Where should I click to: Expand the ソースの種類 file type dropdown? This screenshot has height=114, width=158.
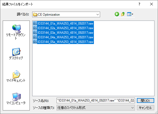(x=133, y=108)
